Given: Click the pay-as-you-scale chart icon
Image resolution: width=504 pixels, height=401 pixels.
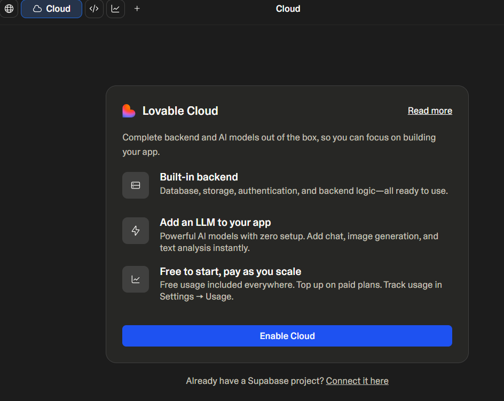Looking at the screenshot, I should pos(136,279).
